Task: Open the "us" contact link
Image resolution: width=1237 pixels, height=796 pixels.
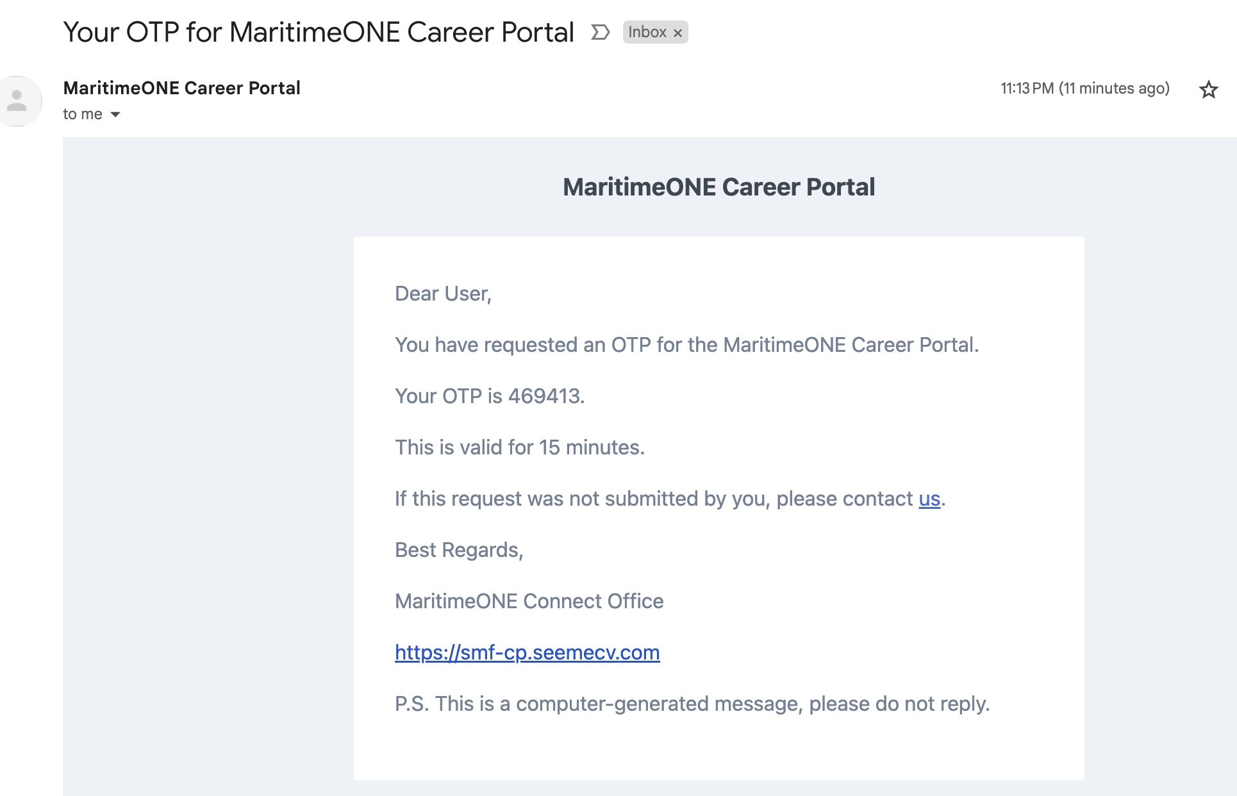Action: tap(929, 499)
